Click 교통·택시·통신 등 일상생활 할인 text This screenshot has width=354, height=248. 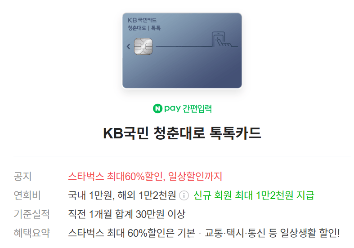[x=272, y=233]
